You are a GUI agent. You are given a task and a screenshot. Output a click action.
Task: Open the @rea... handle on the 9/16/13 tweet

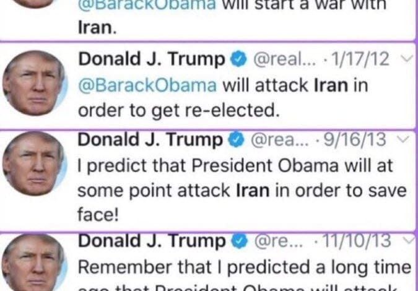280,140
